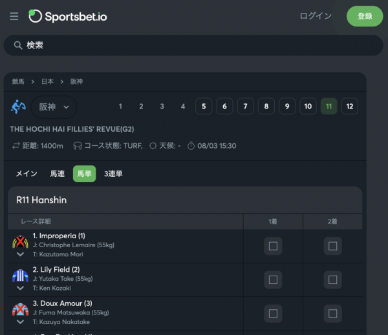Click the Sportsbet.io logo
The height and width of the screenshot is (335, 388).
pyautogui.click(x=68, y=16)
